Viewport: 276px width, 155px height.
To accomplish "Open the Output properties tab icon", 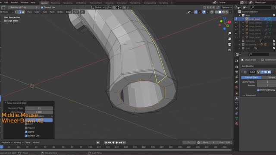I will pyautogui.click(x=237, y=72).
